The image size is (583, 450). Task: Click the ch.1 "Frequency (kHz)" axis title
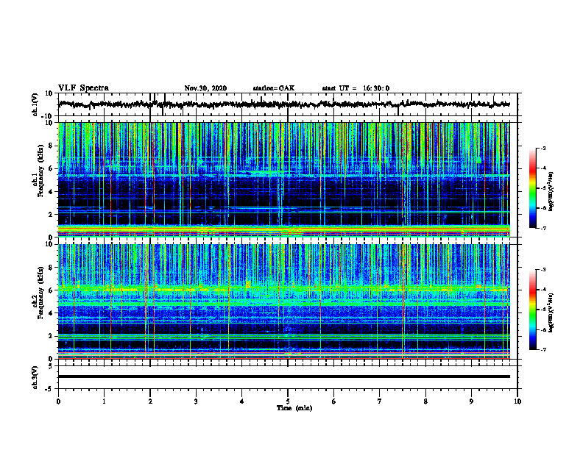[40, 170]
